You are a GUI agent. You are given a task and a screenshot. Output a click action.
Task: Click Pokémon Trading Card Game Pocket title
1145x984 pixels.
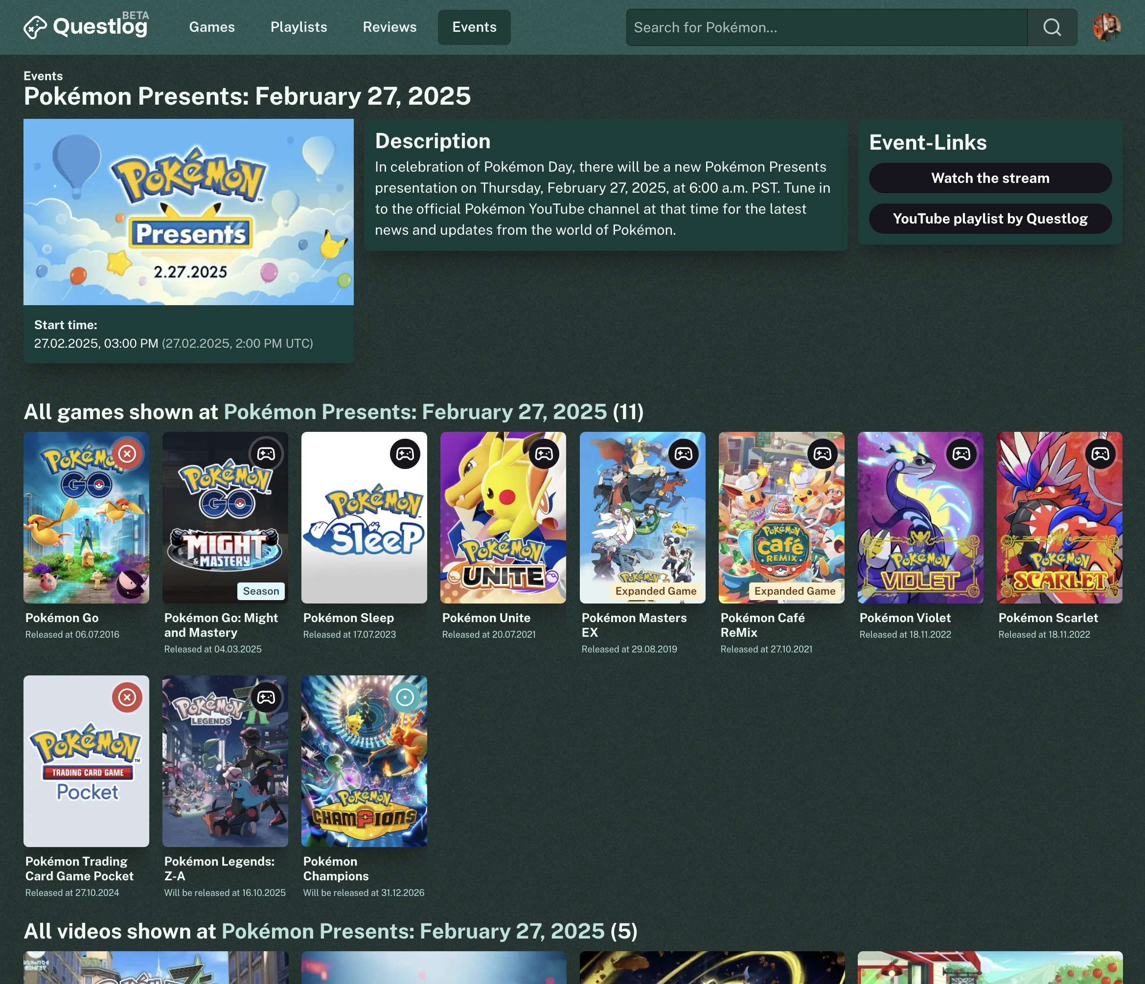pyautogui.click(x=79, y=869)
